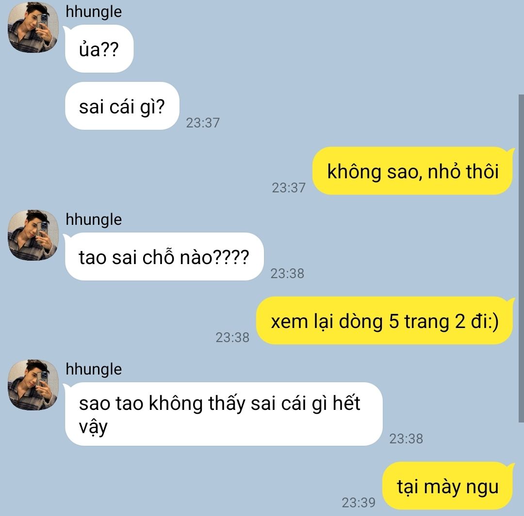524x516 pixels.
Task: Click the 23:37 timestamp next to "sai cái gì?"
Action: coord(203,123)
